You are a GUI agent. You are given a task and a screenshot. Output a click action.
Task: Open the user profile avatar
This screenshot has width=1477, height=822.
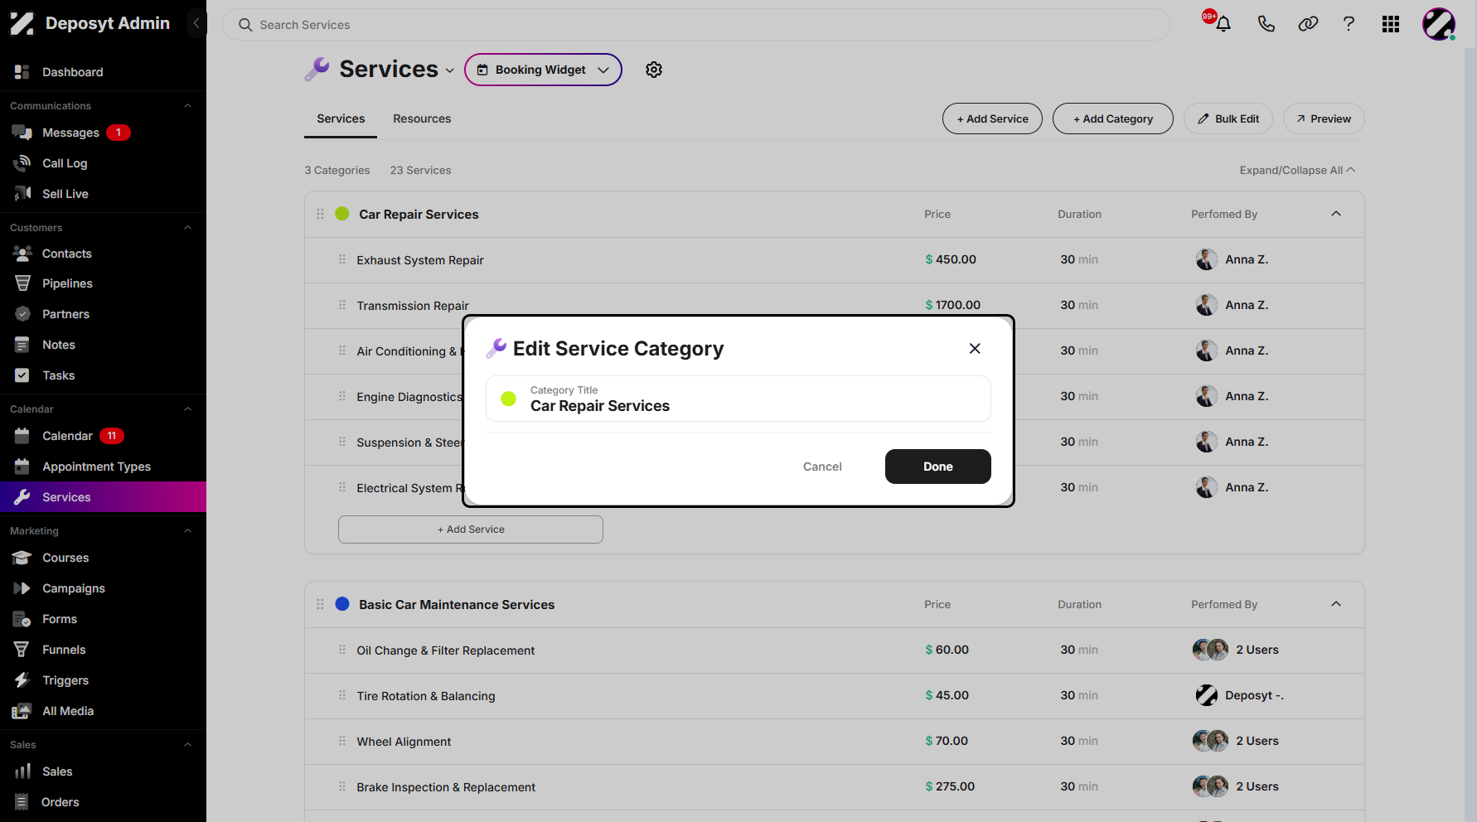(x=1439, y=24)
